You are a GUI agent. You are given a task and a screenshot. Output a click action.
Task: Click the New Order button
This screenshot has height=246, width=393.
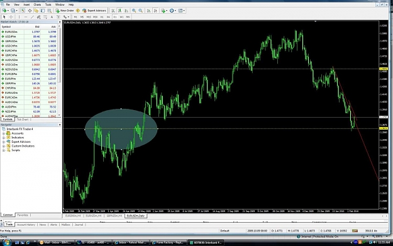tap(65, 11)
